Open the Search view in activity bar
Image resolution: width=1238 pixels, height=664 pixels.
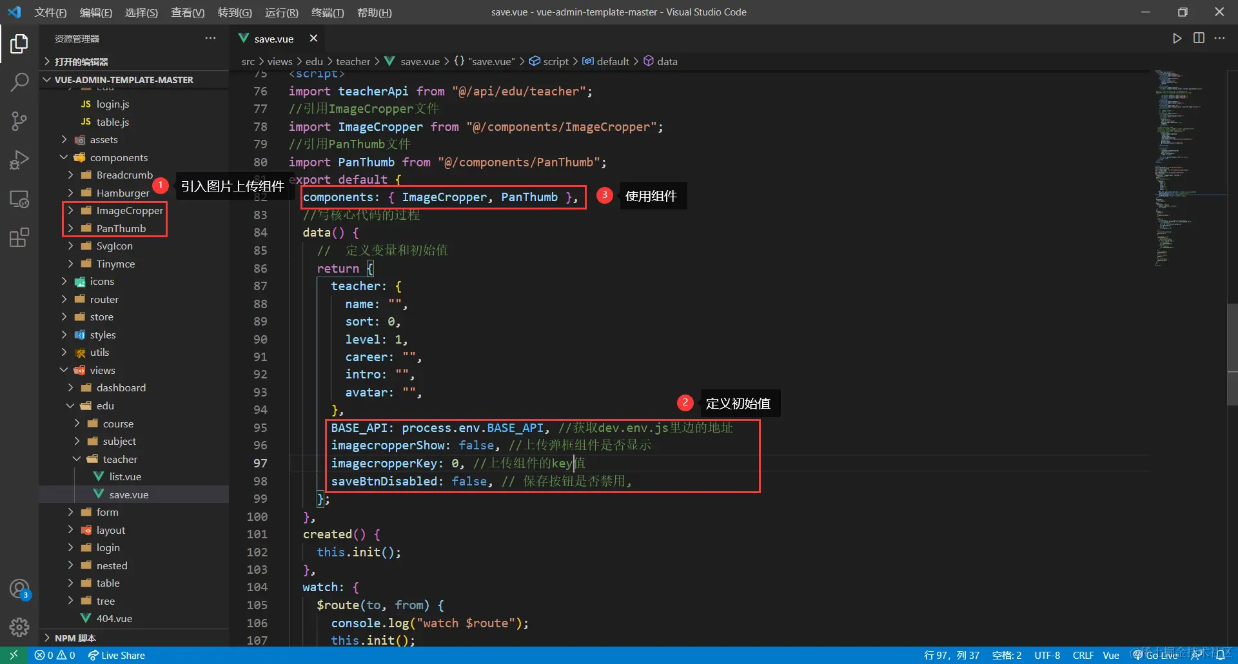[x=19, y=82]
